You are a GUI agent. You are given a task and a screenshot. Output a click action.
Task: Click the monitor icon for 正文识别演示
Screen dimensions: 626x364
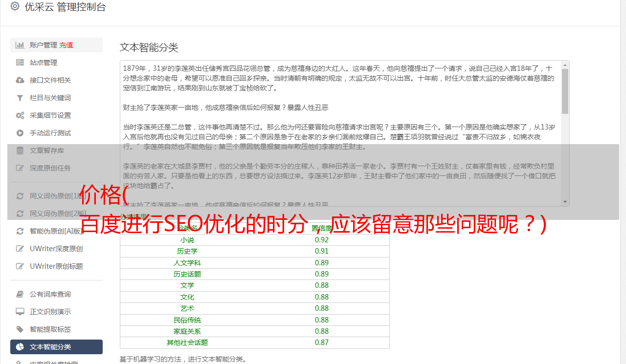point(20,312)
